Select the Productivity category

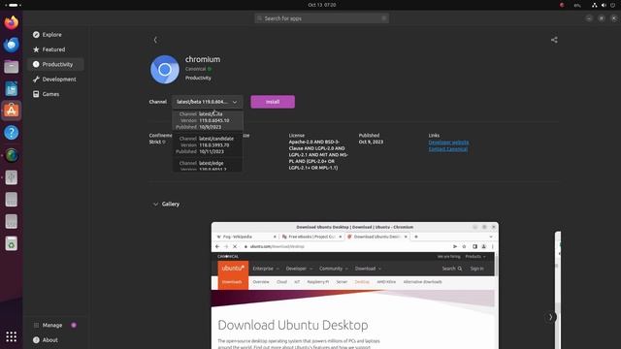coord(55,64)
